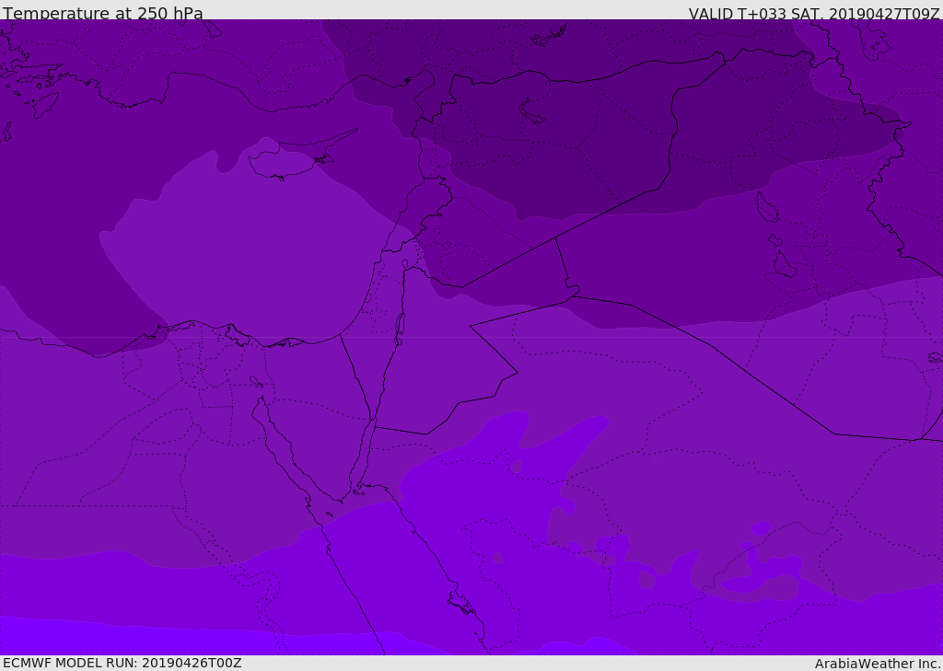Click the 'ArabiaWeather Inc.' credit text
Image resolution: width=943 pixels, height=671 pixels.
tap(878, 664)
